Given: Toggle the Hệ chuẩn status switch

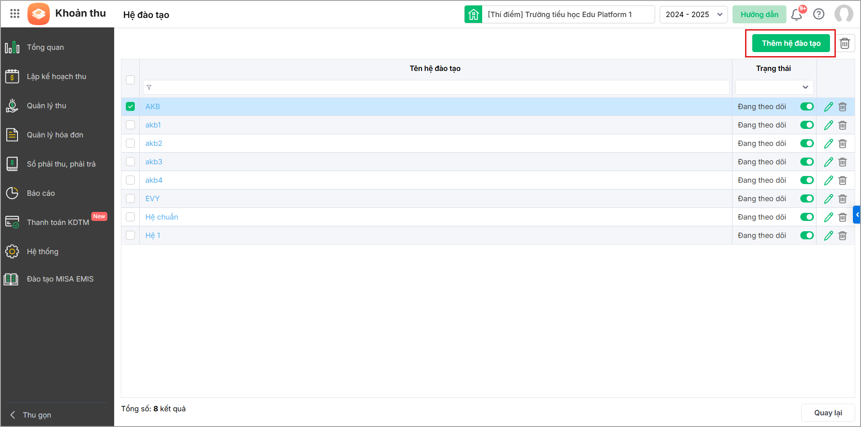Looking at the screenshot, I should pos(807,217).
